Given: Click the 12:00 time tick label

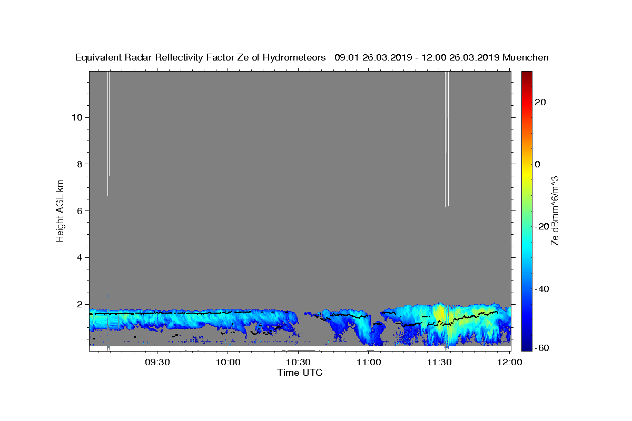Looking at the screenshot, I should (x=509, y=362).
